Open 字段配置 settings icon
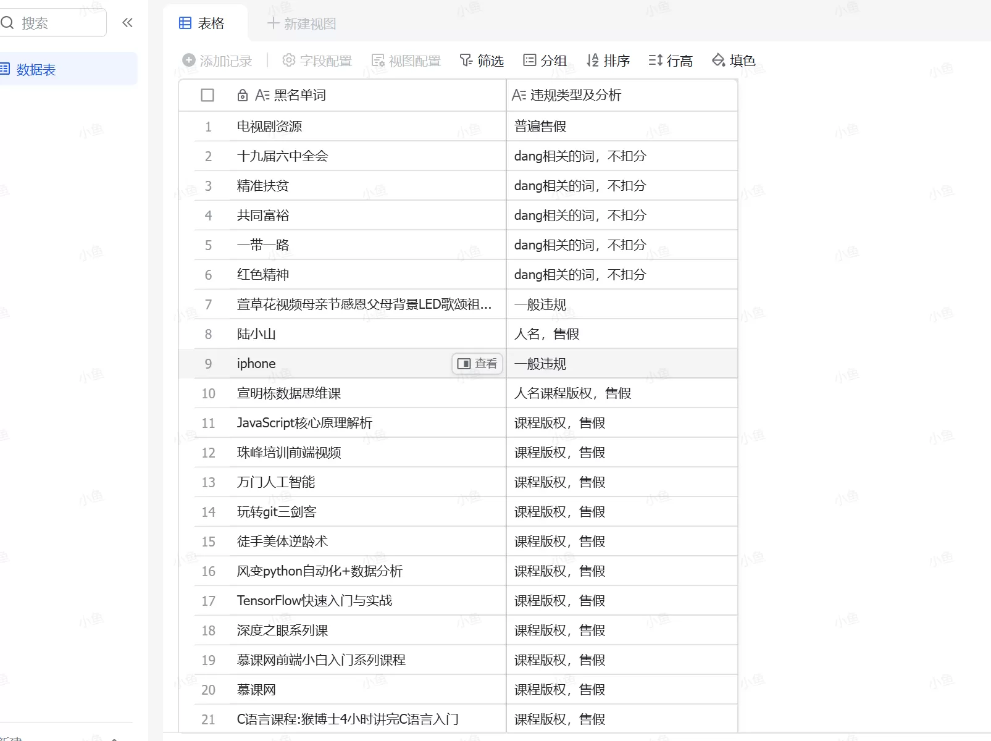Viewport: 991px width, 741px height. click(x=288, y=60)
